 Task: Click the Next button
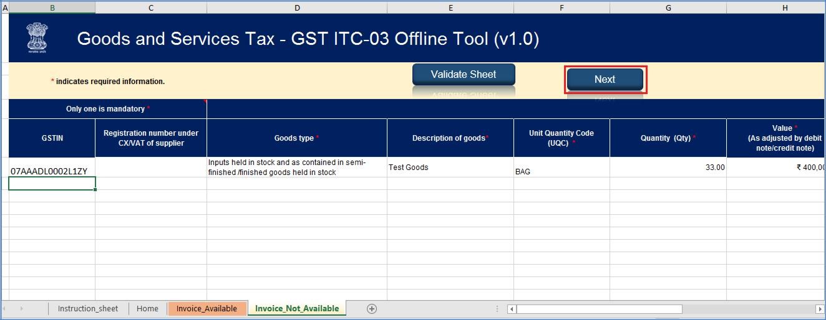click(605, 79)
